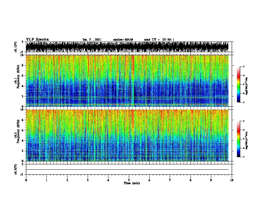Click the time axis tick label "0"
This screenshot has width=261, height=202.
pyautogui.click(x=26, y=180)
